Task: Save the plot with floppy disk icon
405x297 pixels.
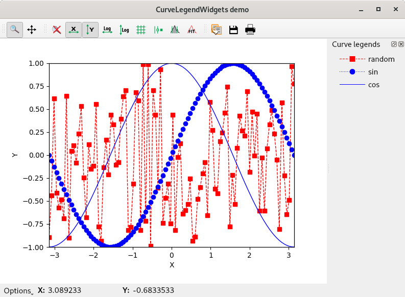Action: (233, 30)
